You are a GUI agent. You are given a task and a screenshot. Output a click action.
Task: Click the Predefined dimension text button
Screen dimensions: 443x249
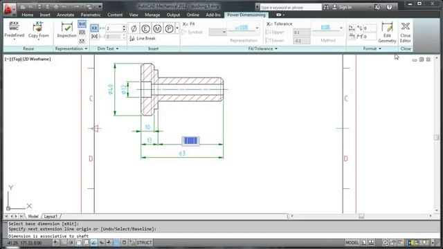[14, 30]
